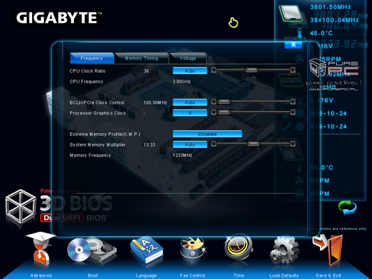Click the Processor Graphics Clock slider handle
This screenshot has height=279, width=372.
coord(224,112)
